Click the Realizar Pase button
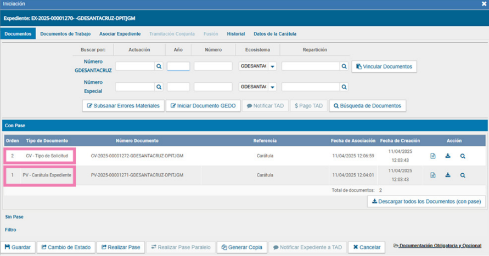Image resolution: width=489 pixels, height=256 pixels. tap(120, 247)
